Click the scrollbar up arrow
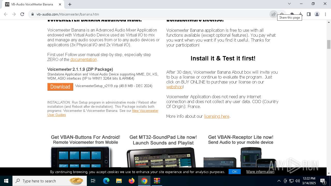The image size is (331, 186). [x=329, y=22]
